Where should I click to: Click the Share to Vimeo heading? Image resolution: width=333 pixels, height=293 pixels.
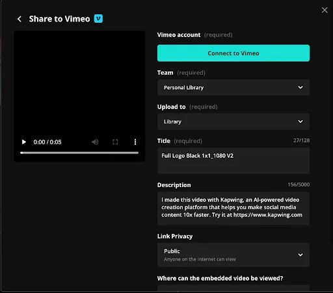click(x=59, y=19)
